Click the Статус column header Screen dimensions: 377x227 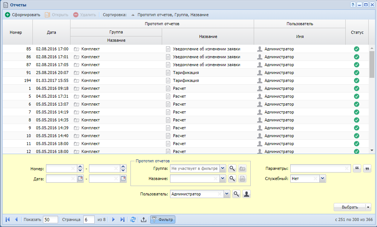tap(357, 32)
